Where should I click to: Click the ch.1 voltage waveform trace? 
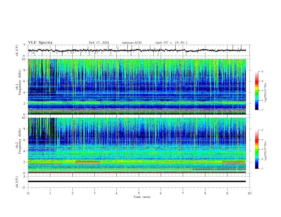click(137, 50)
